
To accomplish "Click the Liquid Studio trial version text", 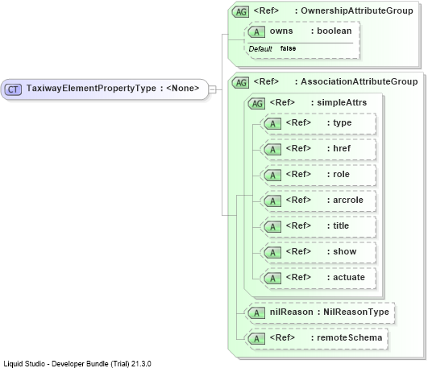I will (77, 364).
